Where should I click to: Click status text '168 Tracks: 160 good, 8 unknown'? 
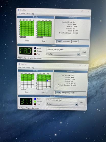pos(30,58)
